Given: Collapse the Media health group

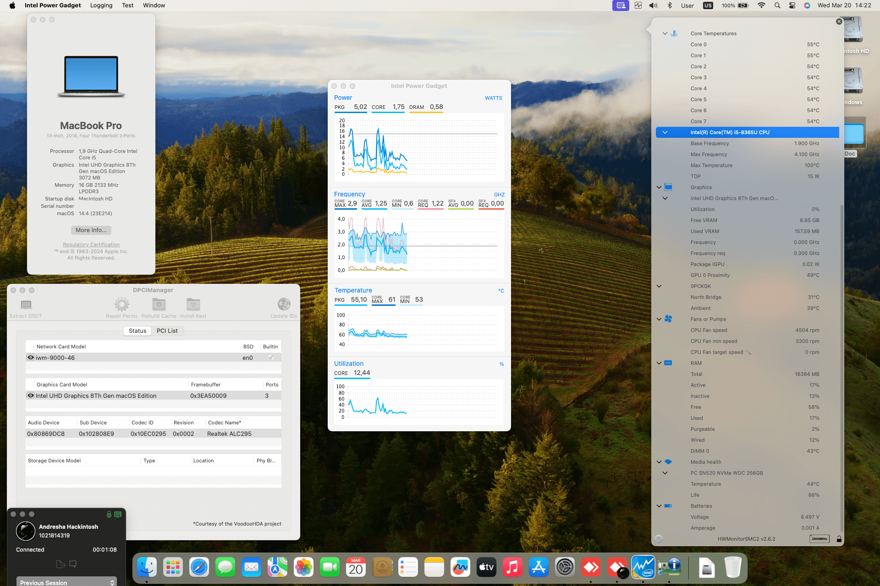Looking at the screenshot, I should pos(659,462).
